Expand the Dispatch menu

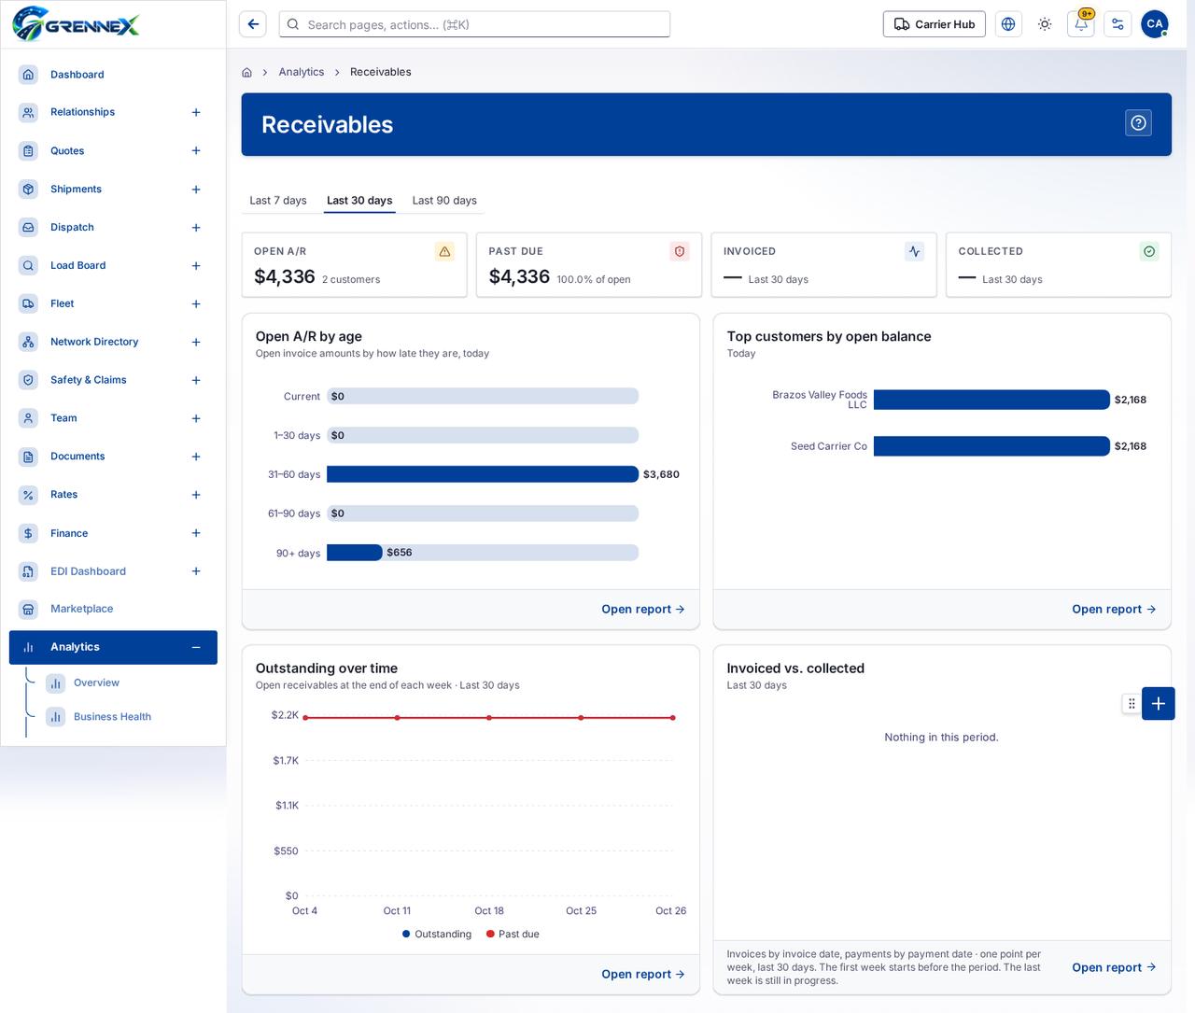(196, 228)
